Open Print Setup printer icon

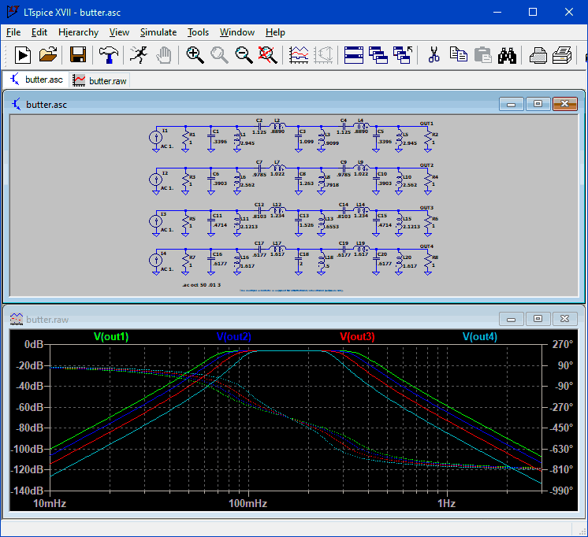pos(538,55)
